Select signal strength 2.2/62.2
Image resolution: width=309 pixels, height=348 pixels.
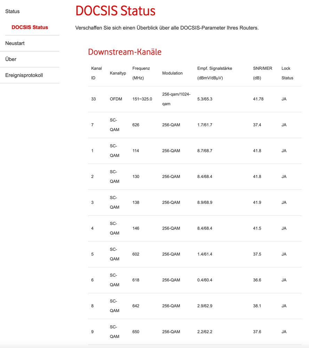pos(205,332)
